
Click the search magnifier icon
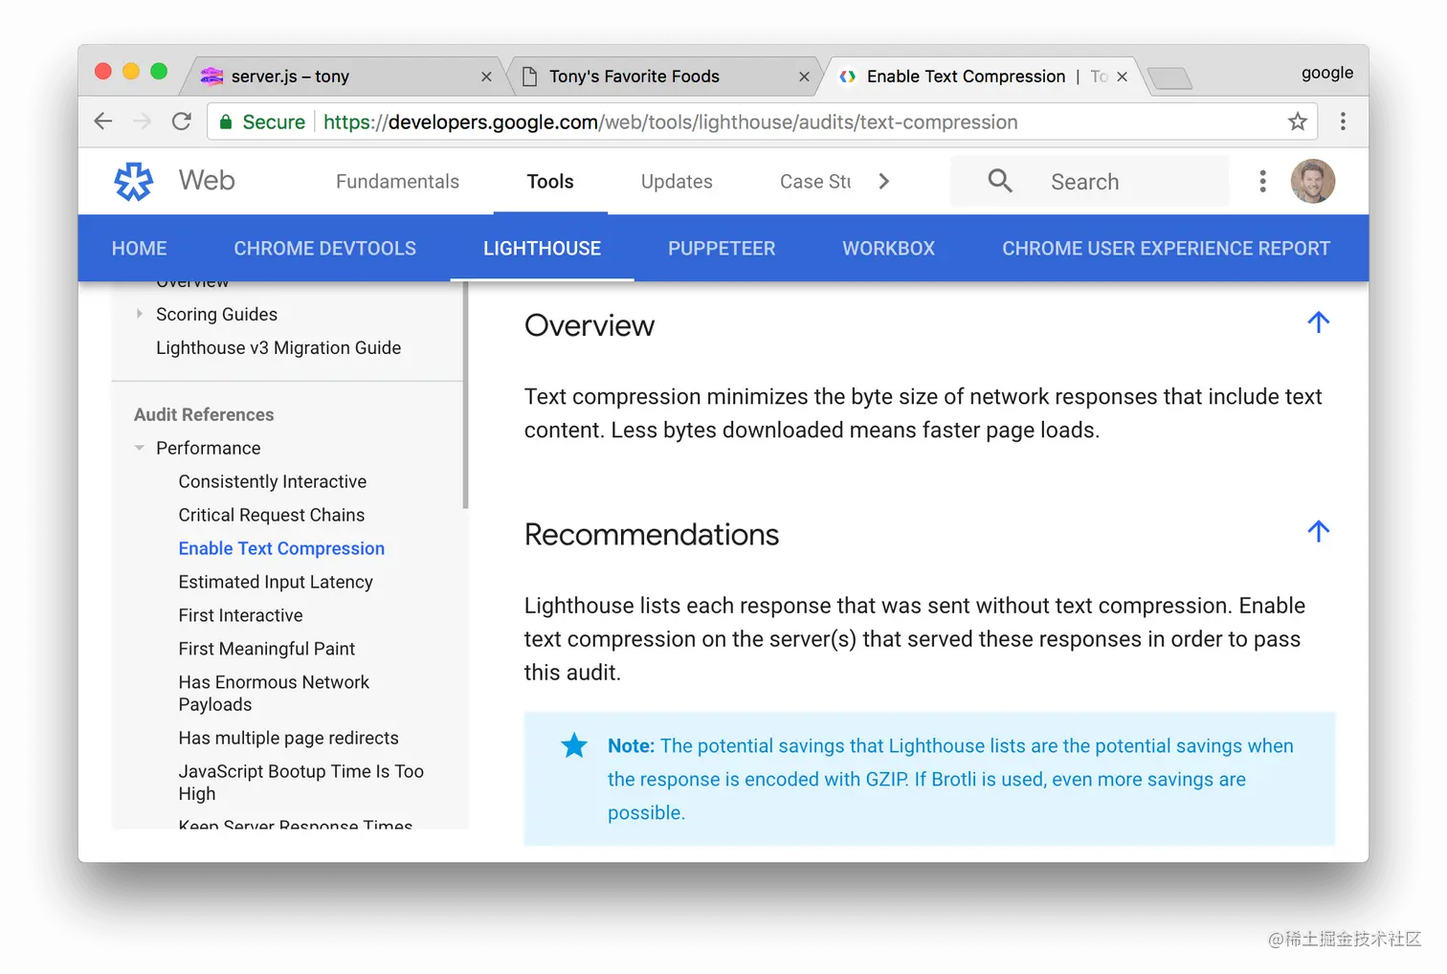[1000, 181]
